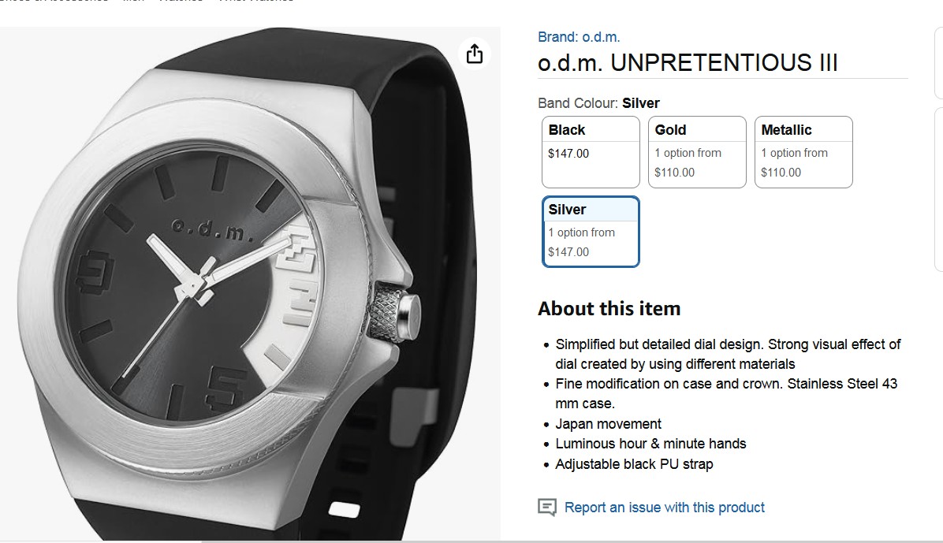Click the $110.00 price under Gold

point(674,173)
